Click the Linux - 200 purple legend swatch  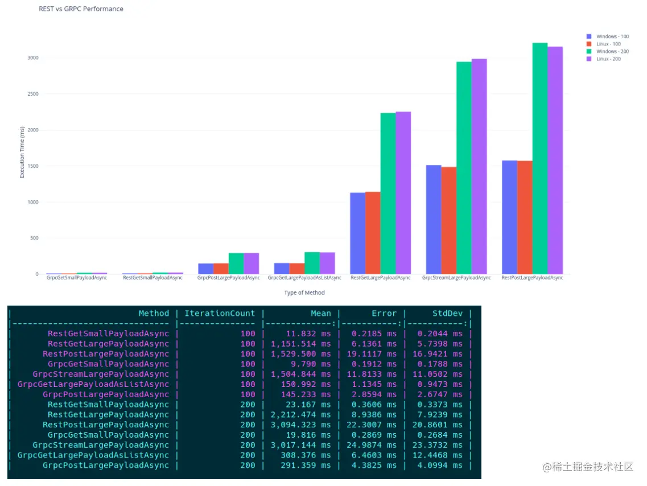pyautogui.click(x=589, y=59)
